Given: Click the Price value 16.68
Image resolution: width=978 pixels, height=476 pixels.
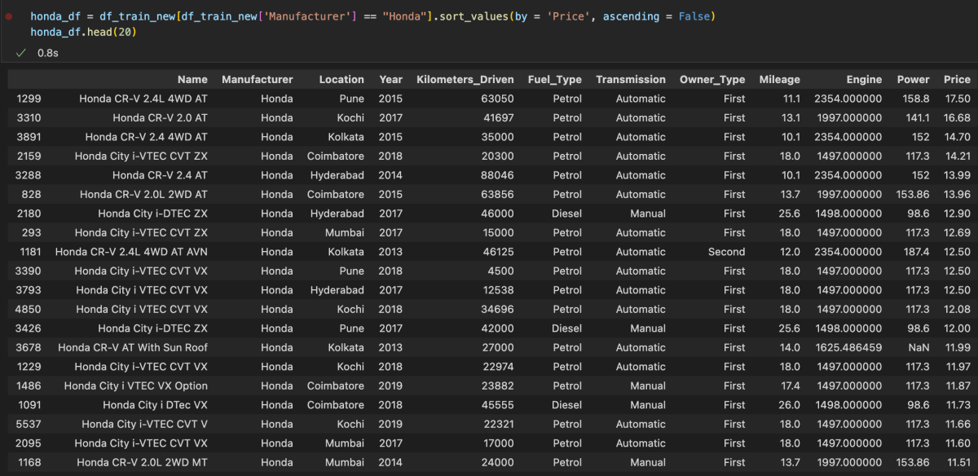Looking at the screenshot, I should click(957, 117).
